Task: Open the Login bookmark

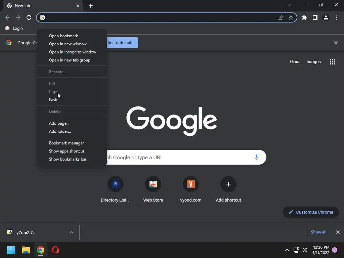Action: pos(14,28)
